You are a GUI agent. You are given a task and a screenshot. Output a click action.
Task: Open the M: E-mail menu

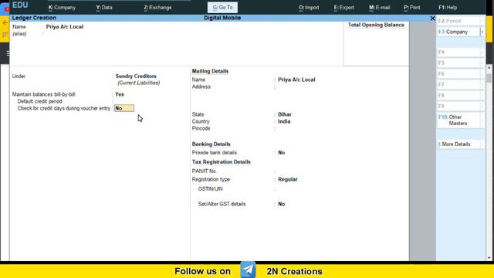click(379, 7)
